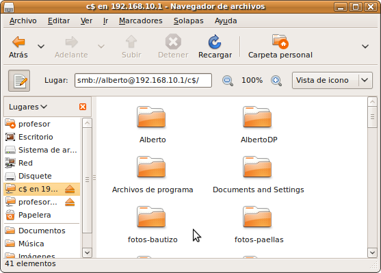This screenshot has height=273, width=381.
Task: Open the Solapas menu
Action: point(189,21)
